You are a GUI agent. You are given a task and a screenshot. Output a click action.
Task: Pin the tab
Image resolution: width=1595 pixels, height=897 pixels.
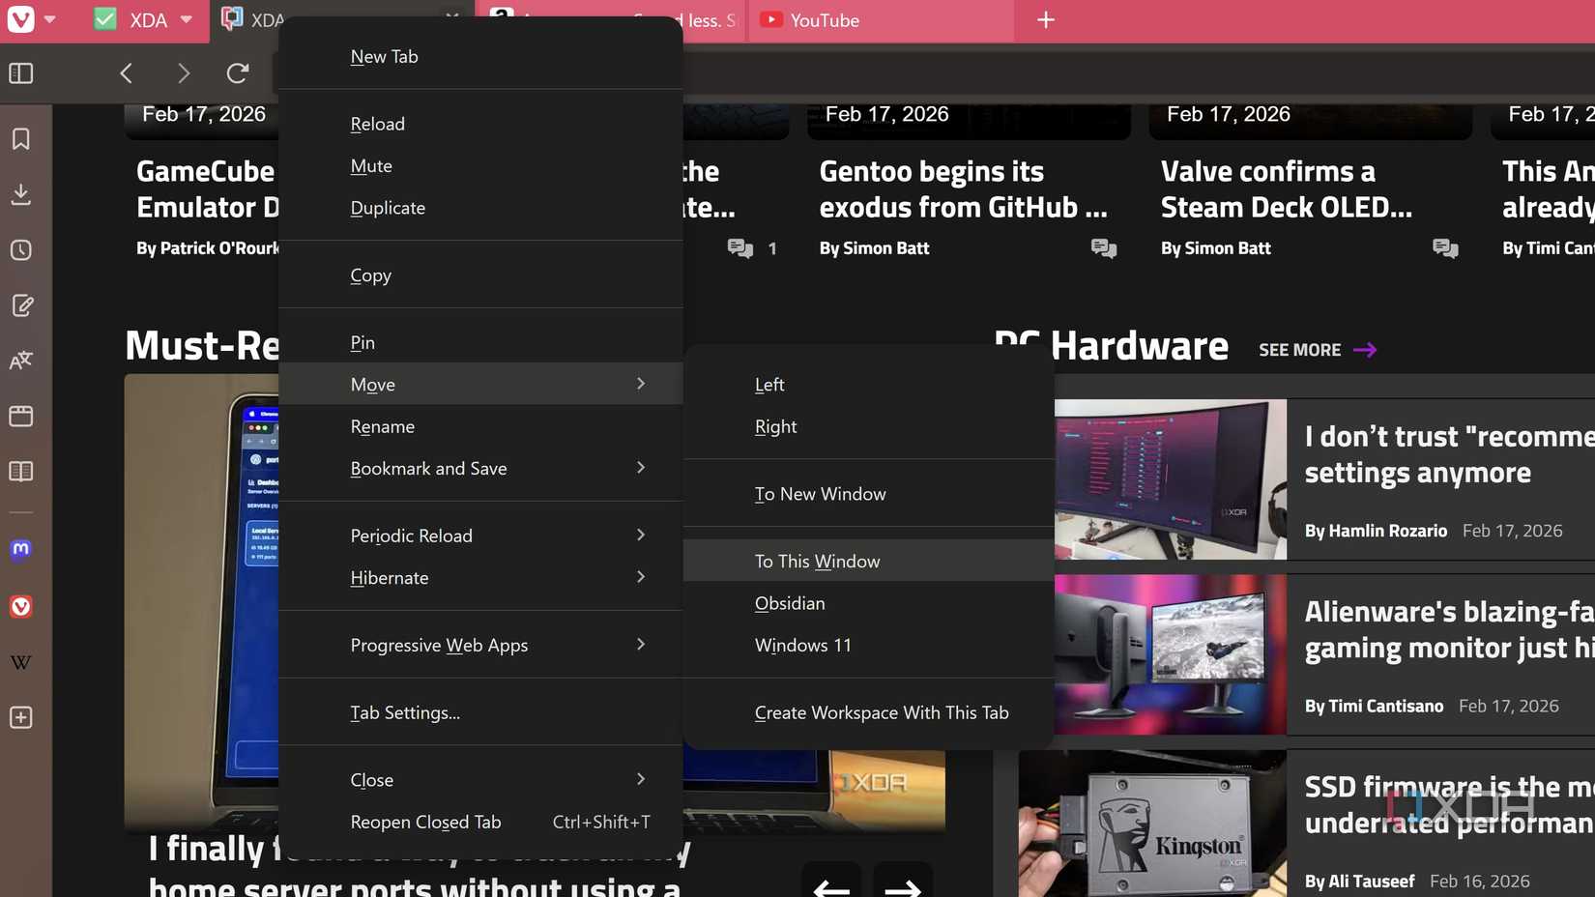tap(480, 342)
